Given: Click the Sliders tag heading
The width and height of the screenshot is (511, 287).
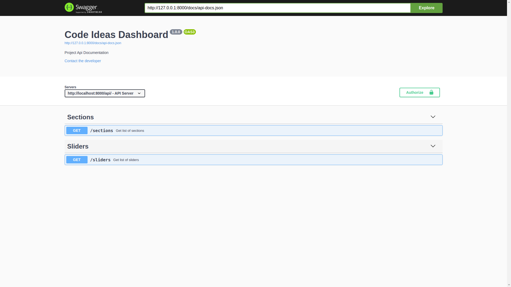Looking at the screenshot, I should [78, 146].
